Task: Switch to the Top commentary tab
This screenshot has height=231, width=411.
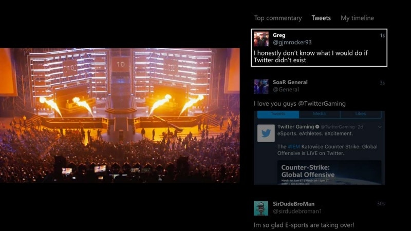Action: (x=278, y=18)
